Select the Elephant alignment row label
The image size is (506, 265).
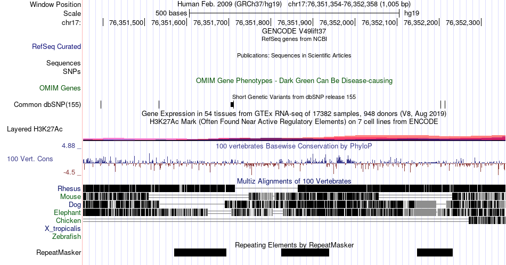(x=68, y=212)
